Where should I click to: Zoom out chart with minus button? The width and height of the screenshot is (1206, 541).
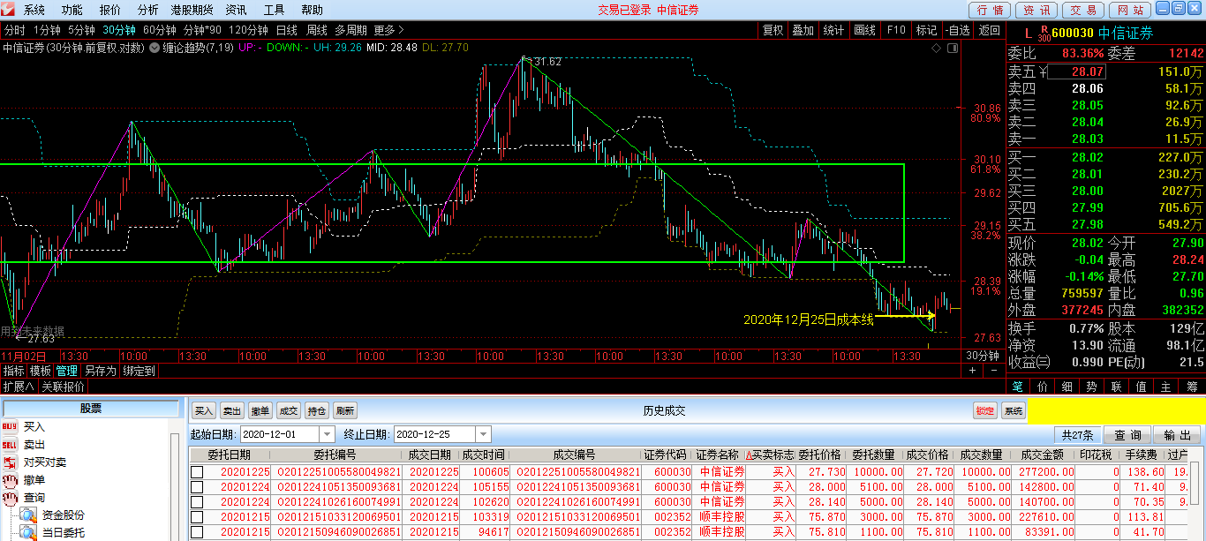click(x=995, y=371)
